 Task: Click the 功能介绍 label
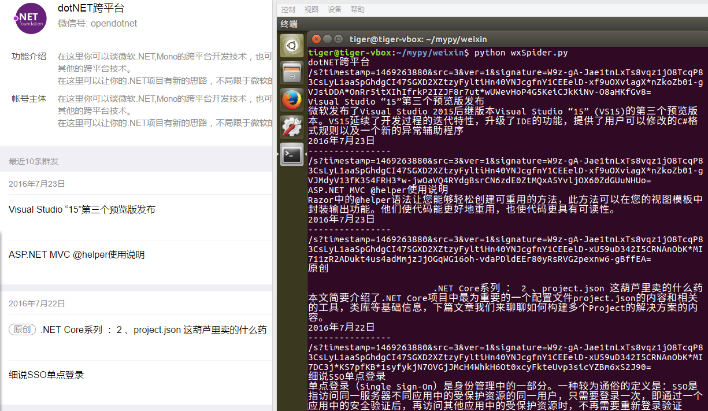click(29, 57)
